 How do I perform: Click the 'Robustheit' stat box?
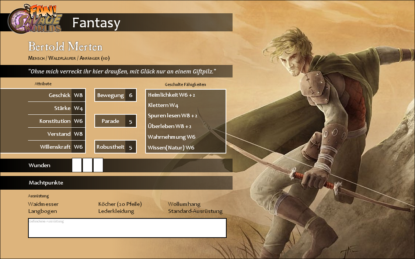115,147
